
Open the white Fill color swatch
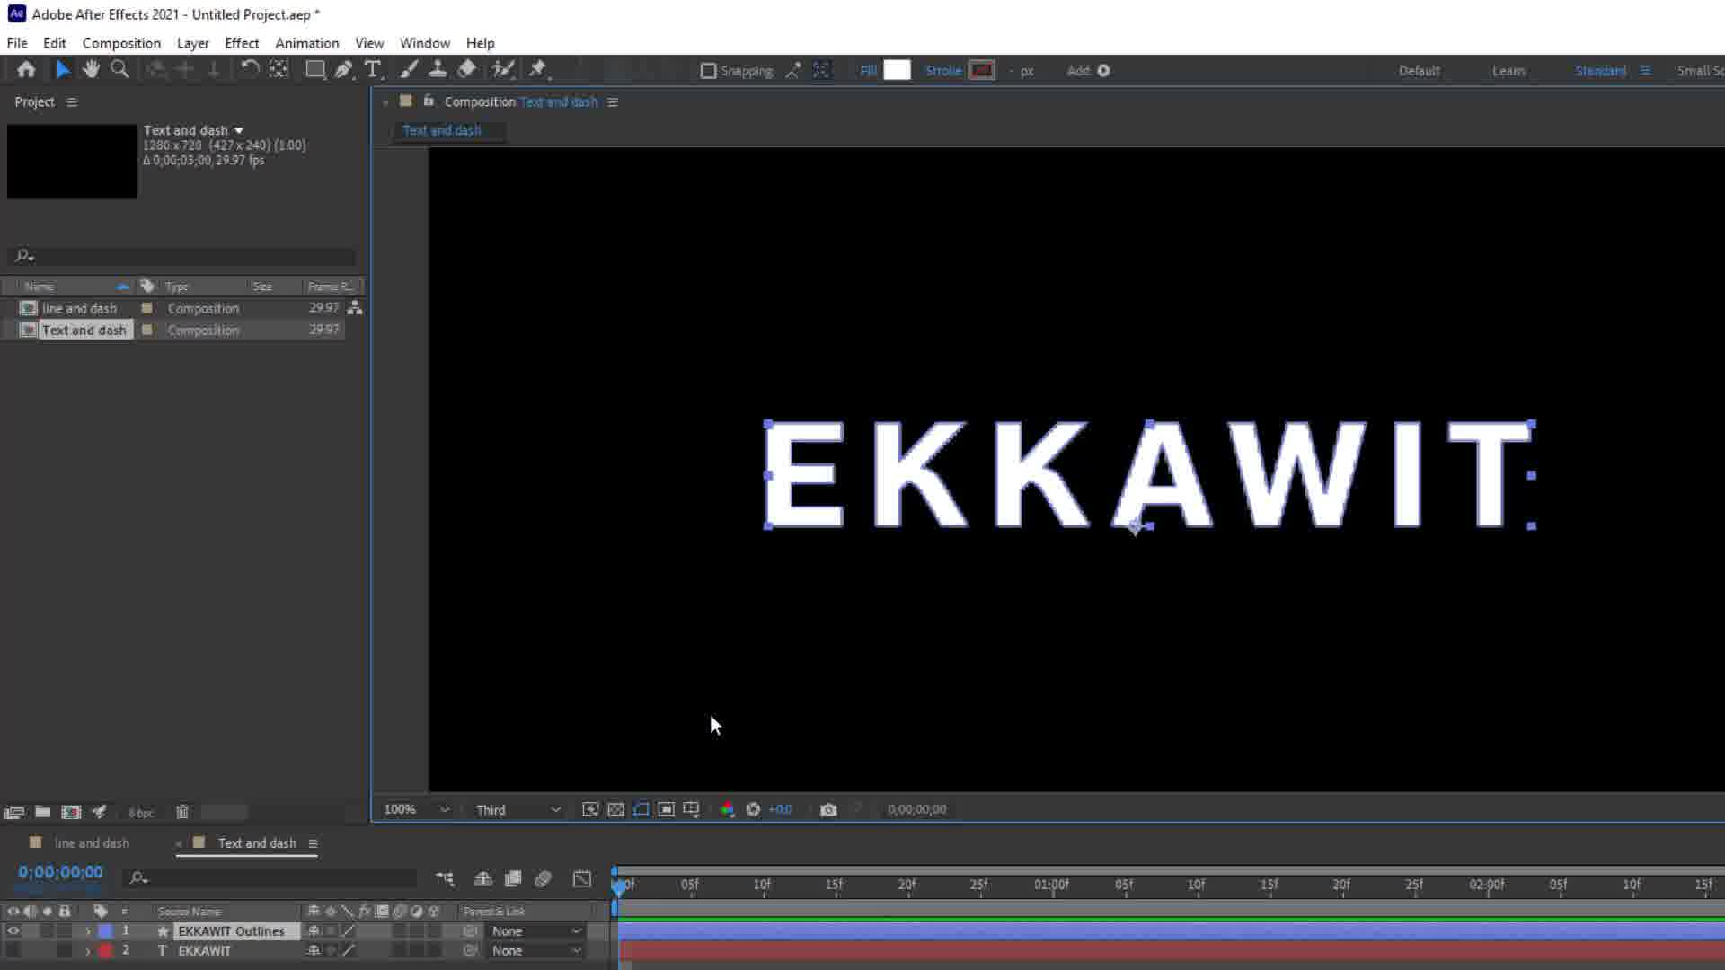(897, 70)
